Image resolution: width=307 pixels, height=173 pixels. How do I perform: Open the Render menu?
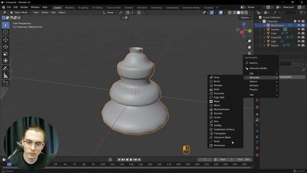point(24,7)
